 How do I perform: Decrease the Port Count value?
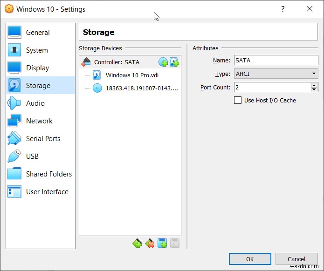(314, 89)
